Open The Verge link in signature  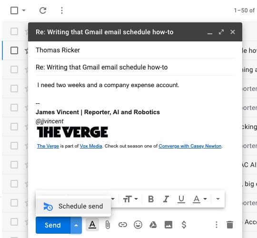(x=48, y=146)
